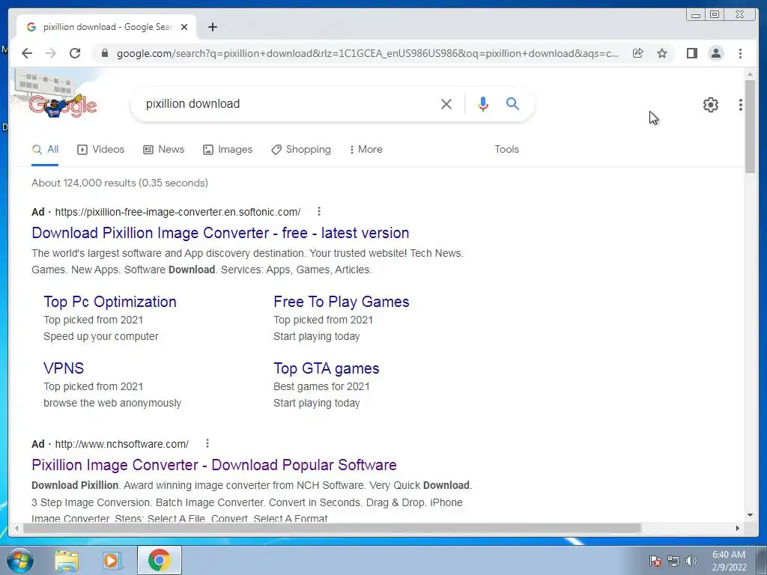Bookmark this tab with the star icon
Screen dimensions: 767x575
pyautogui.click(x=662, y=53)
